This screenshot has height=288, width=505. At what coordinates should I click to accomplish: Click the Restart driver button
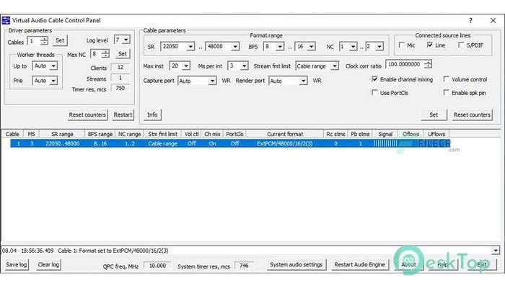[x=123, y=114]
